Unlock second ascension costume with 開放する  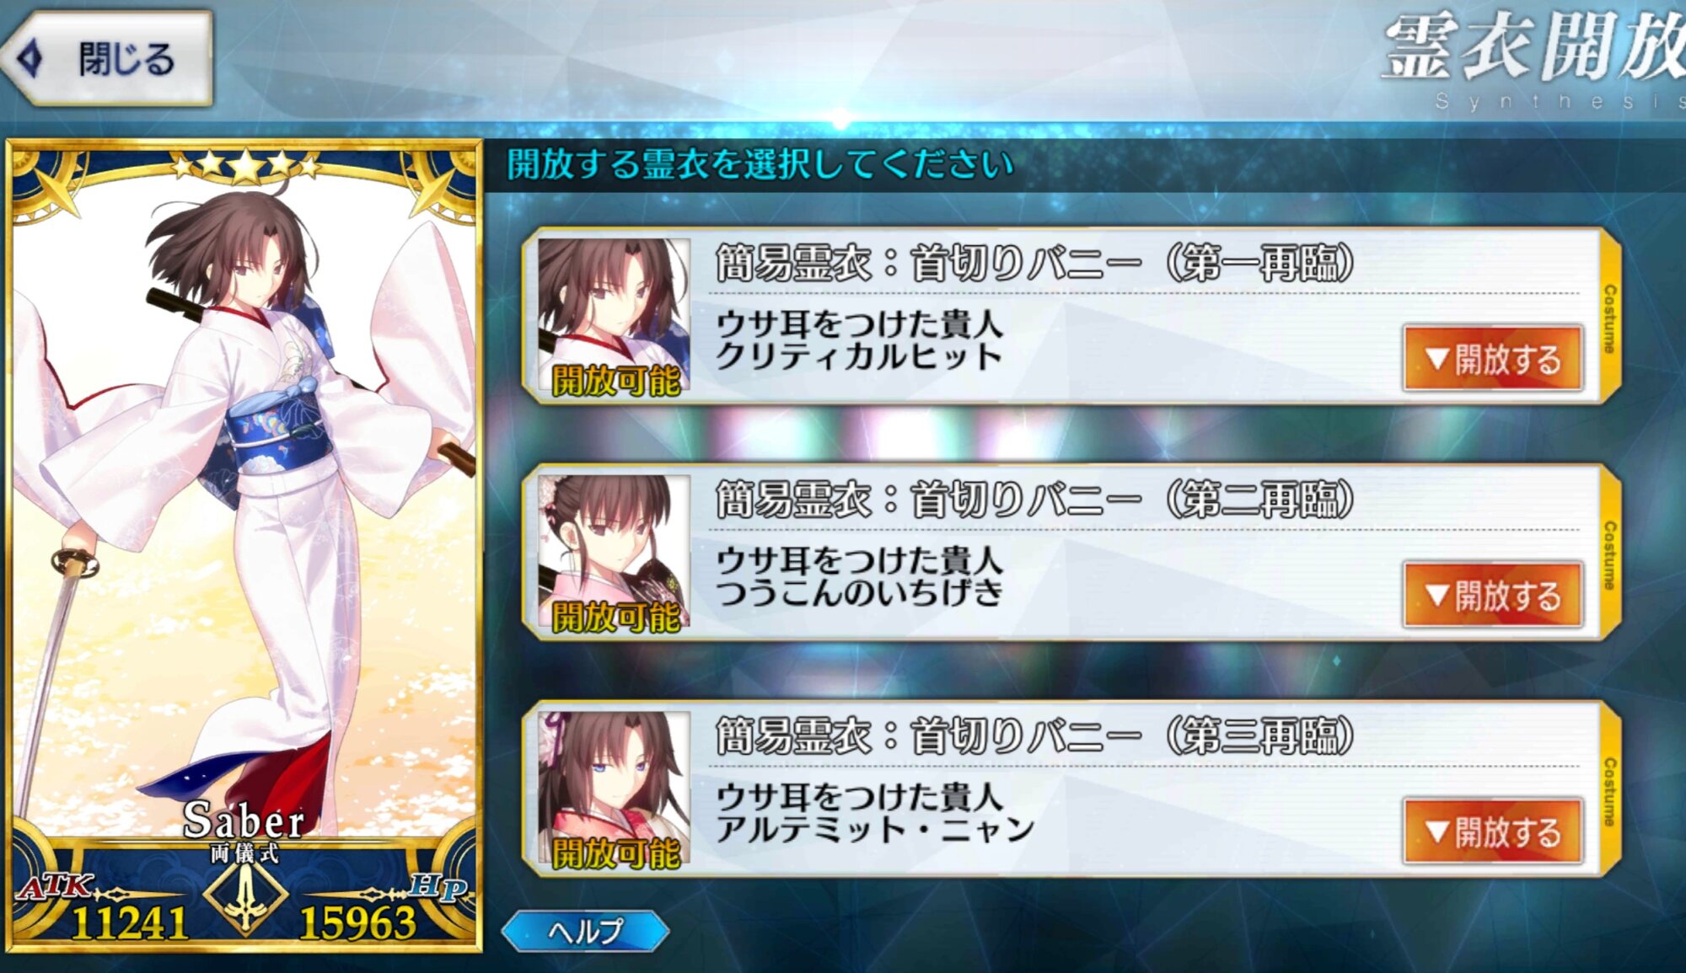tap(1493, 596)
